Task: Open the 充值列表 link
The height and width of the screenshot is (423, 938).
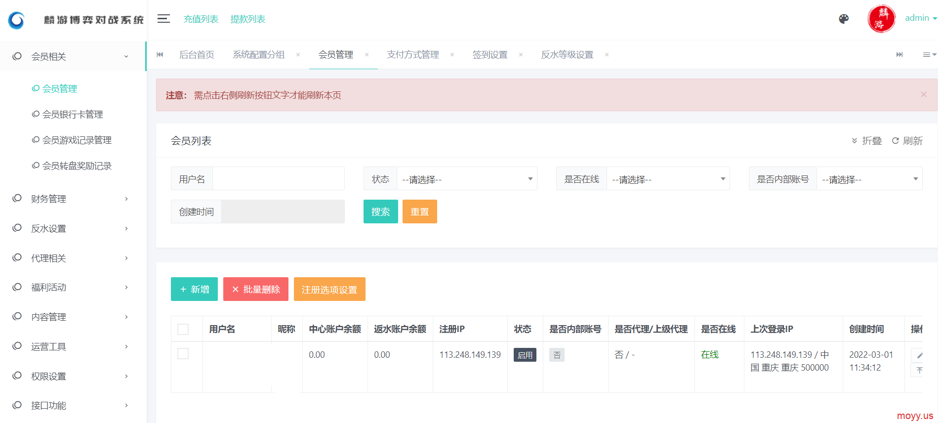Action: [x=201, y=19]
